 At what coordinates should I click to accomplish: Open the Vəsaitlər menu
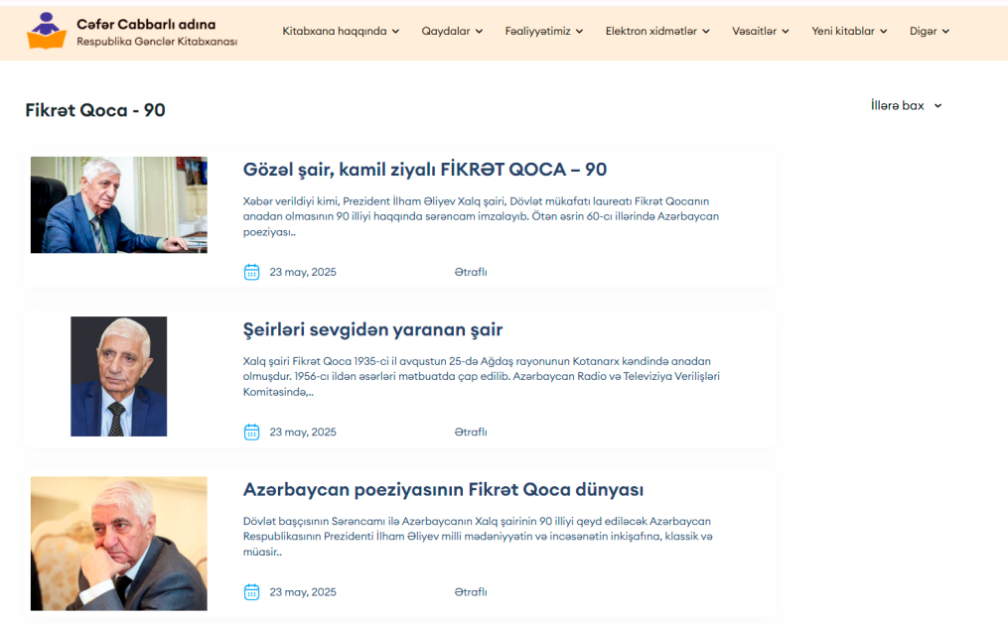tap(761, 31)
